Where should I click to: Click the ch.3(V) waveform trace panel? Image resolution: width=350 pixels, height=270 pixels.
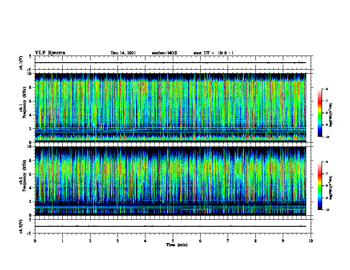pos(173,226)
